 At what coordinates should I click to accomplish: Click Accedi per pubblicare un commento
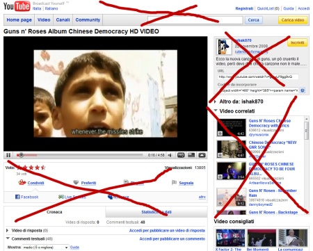tap(172, 238)
